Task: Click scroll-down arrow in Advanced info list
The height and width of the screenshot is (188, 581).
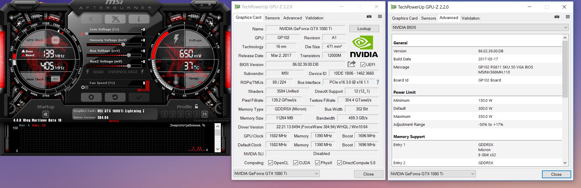Action: tap(565, 163)
